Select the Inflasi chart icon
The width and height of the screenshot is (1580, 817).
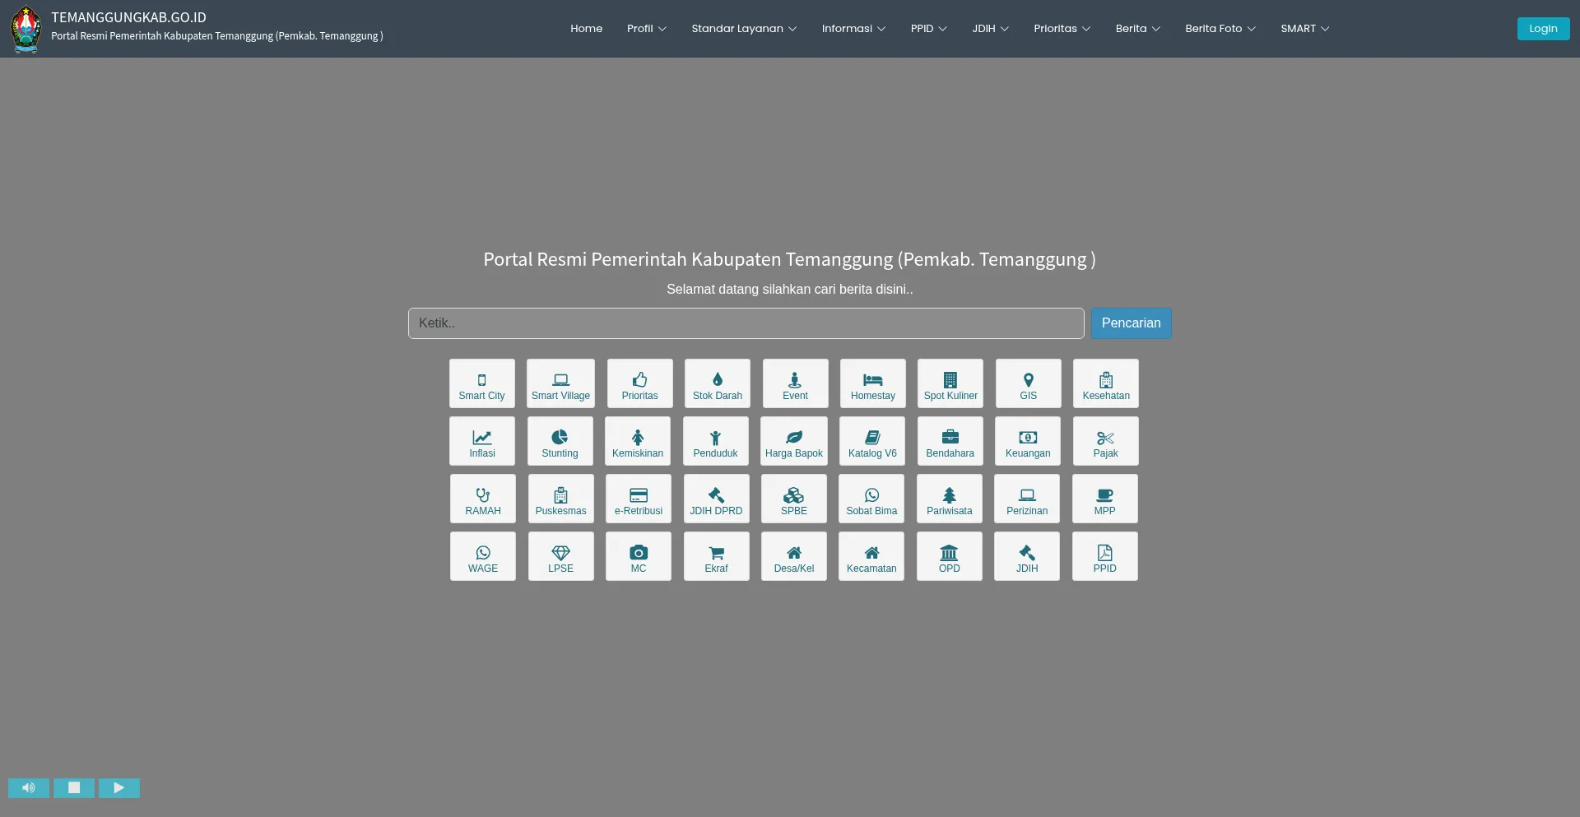[x=481, y=438]
